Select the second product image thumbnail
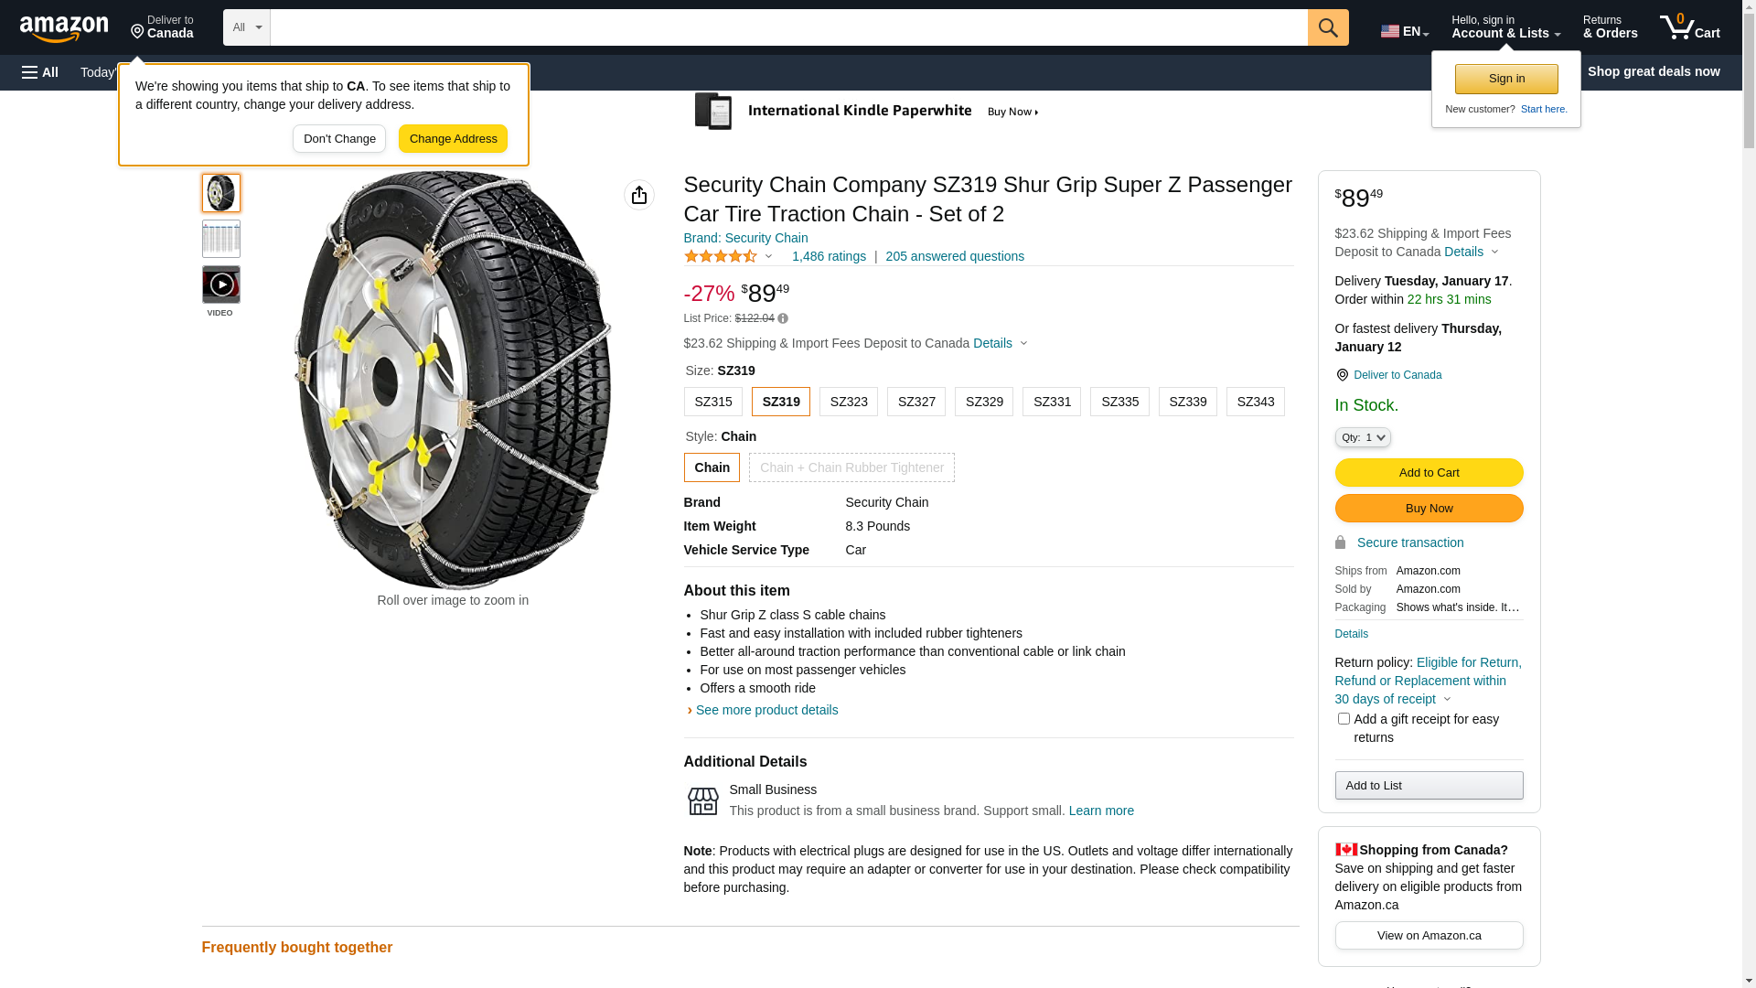 pos(221,239)
